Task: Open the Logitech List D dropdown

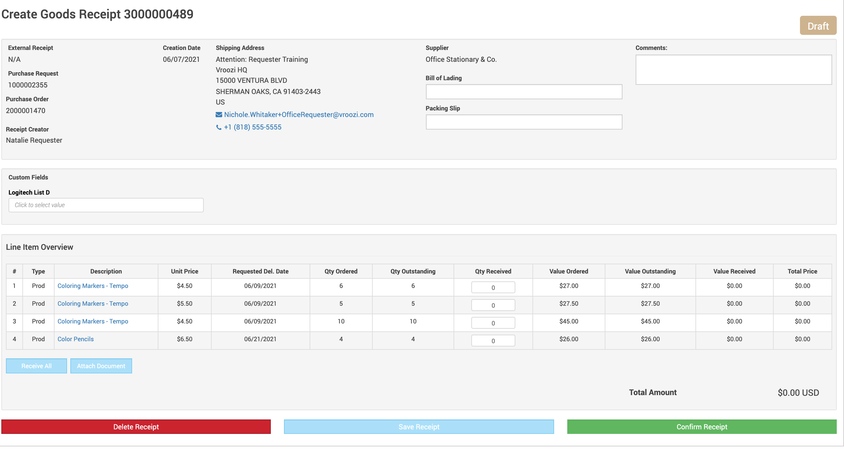Action: (106, 205)
